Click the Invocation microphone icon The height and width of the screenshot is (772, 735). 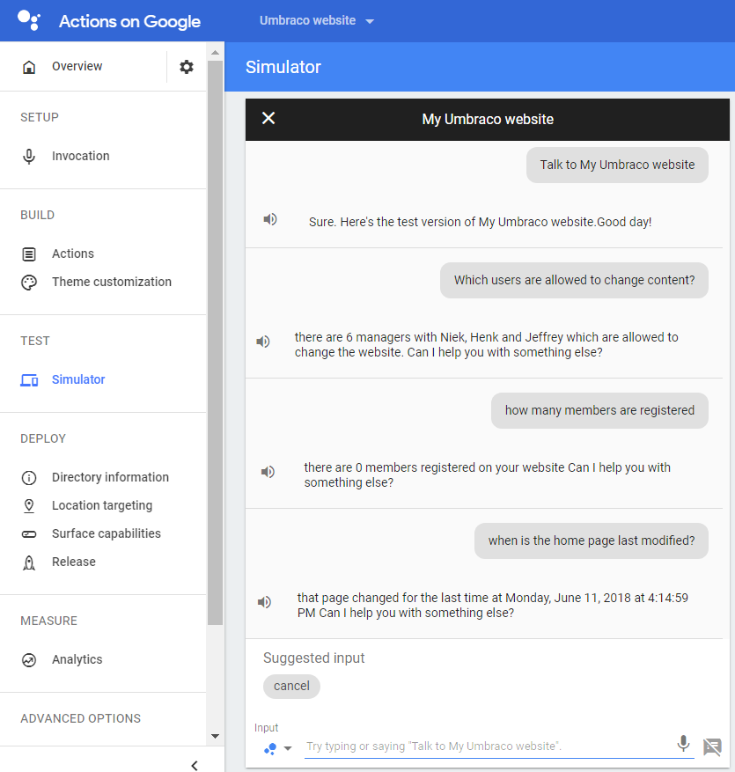pos(29,157)
